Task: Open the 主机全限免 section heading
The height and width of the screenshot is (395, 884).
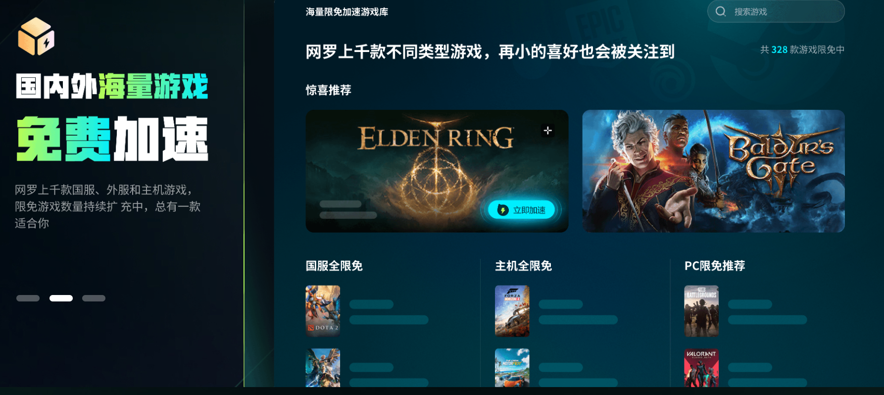Action: coord(523,266)
